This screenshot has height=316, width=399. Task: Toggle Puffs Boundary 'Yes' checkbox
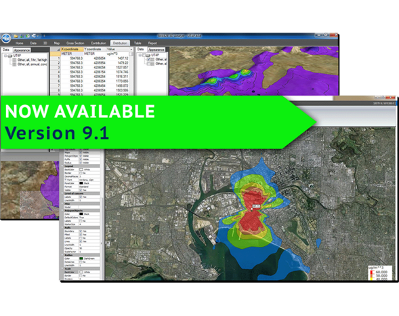(81, 231)
